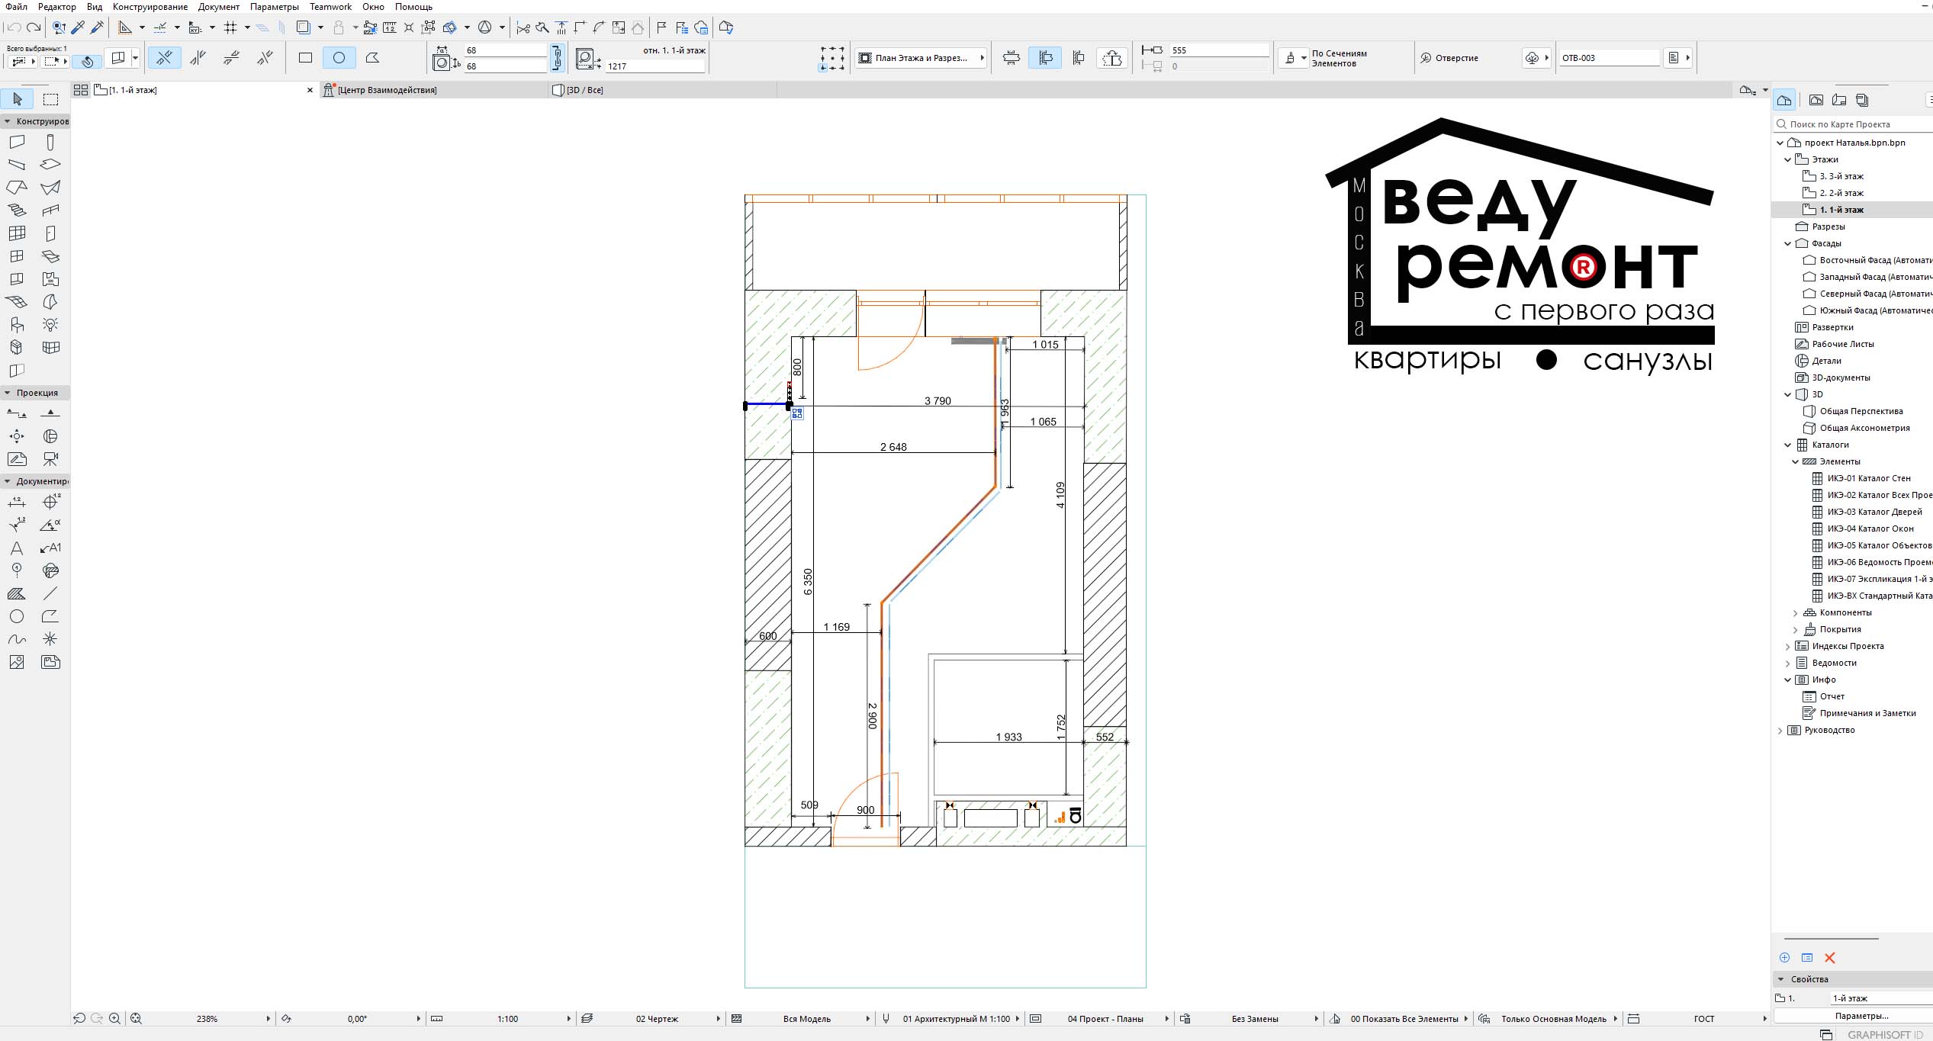
Task: Open the План Этажа и Разрез dropdown
Action: (921, 58)
